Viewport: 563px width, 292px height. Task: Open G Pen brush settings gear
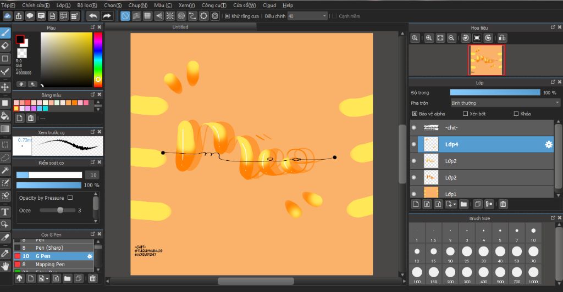pos(90,256)
